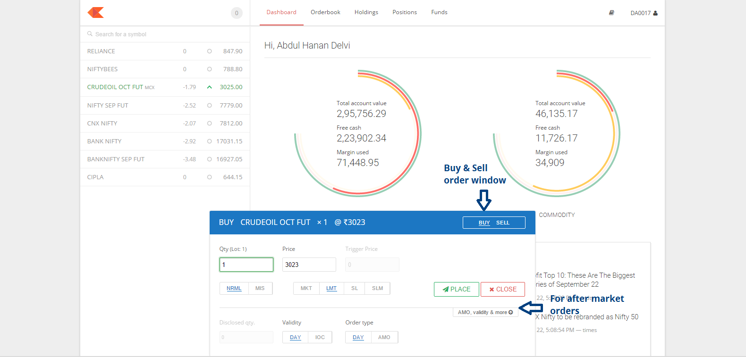Select CRUDEOIL OCT FUT in watchlist
This screenshot has height=357, width=746.
165,87
